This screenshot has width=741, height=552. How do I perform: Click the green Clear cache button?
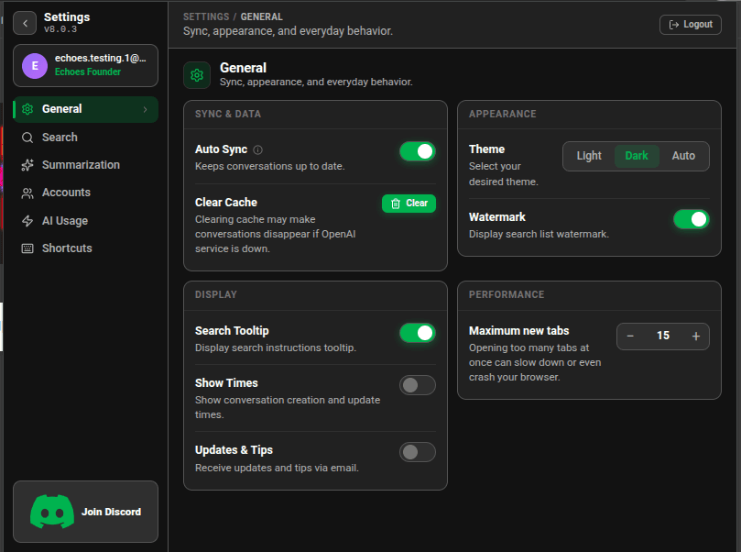[409, 204]
